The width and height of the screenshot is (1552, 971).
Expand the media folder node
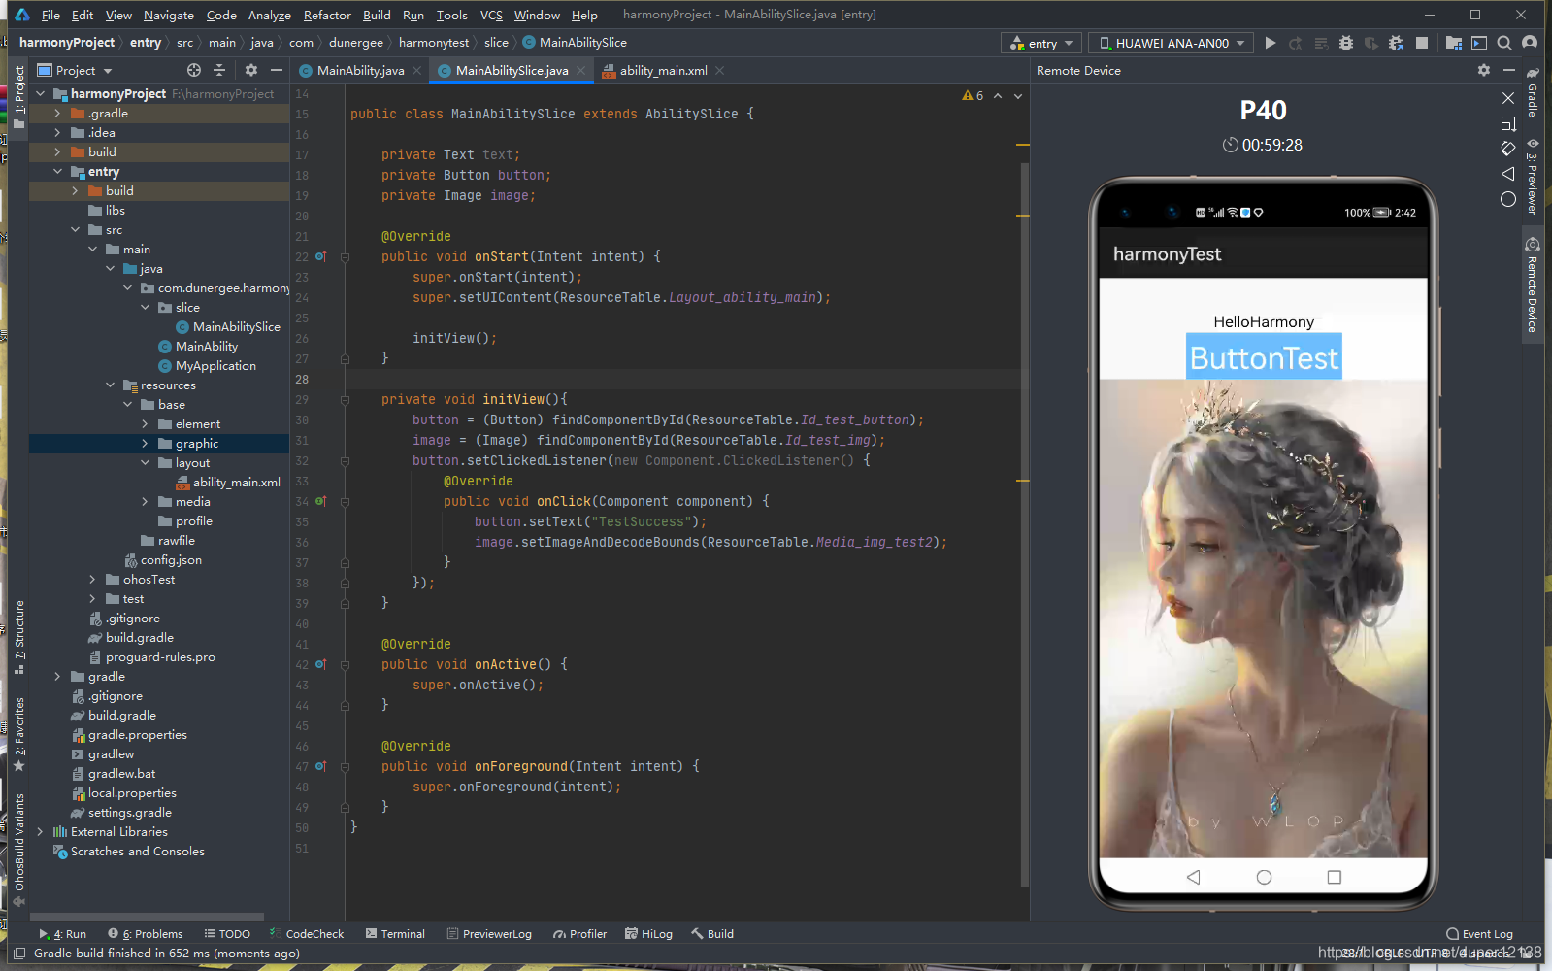(146, 502)
